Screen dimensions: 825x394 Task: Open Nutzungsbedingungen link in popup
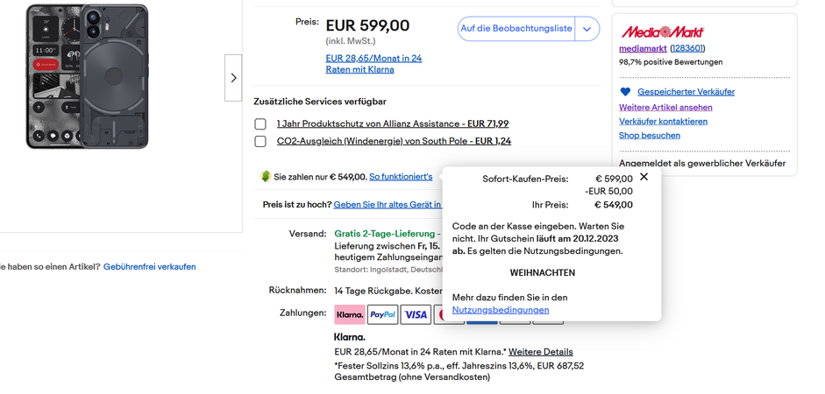pyautogui.click(x=501, y=310)
